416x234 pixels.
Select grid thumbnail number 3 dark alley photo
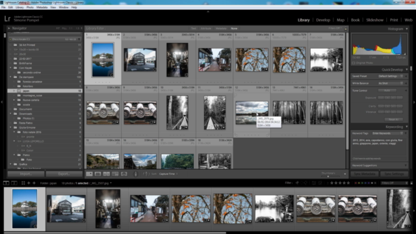[x=177, y=60]
